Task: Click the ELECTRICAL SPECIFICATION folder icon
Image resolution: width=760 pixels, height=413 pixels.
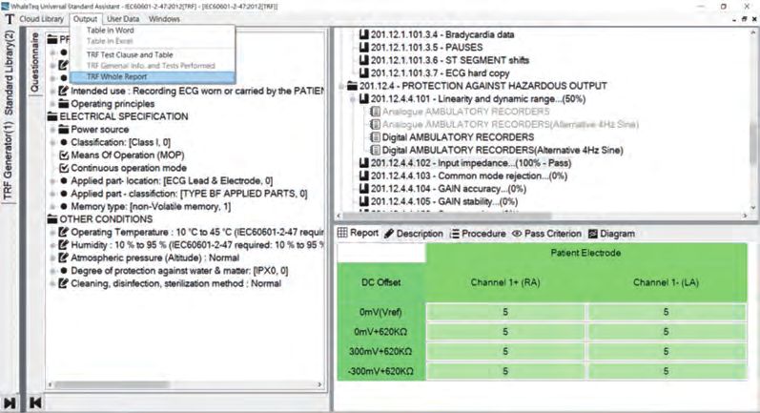Action: [x=52, y=116]
